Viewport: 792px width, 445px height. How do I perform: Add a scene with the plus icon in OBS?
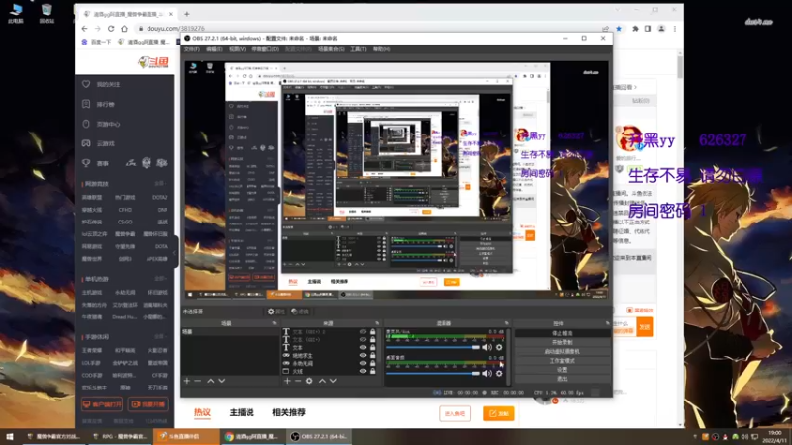pos(187,381)
